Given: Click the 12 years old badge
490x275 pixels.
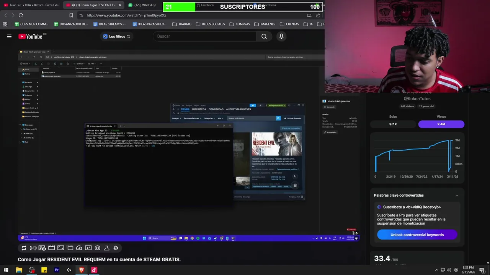Looking at the screenshot, I should click(426, 106).
